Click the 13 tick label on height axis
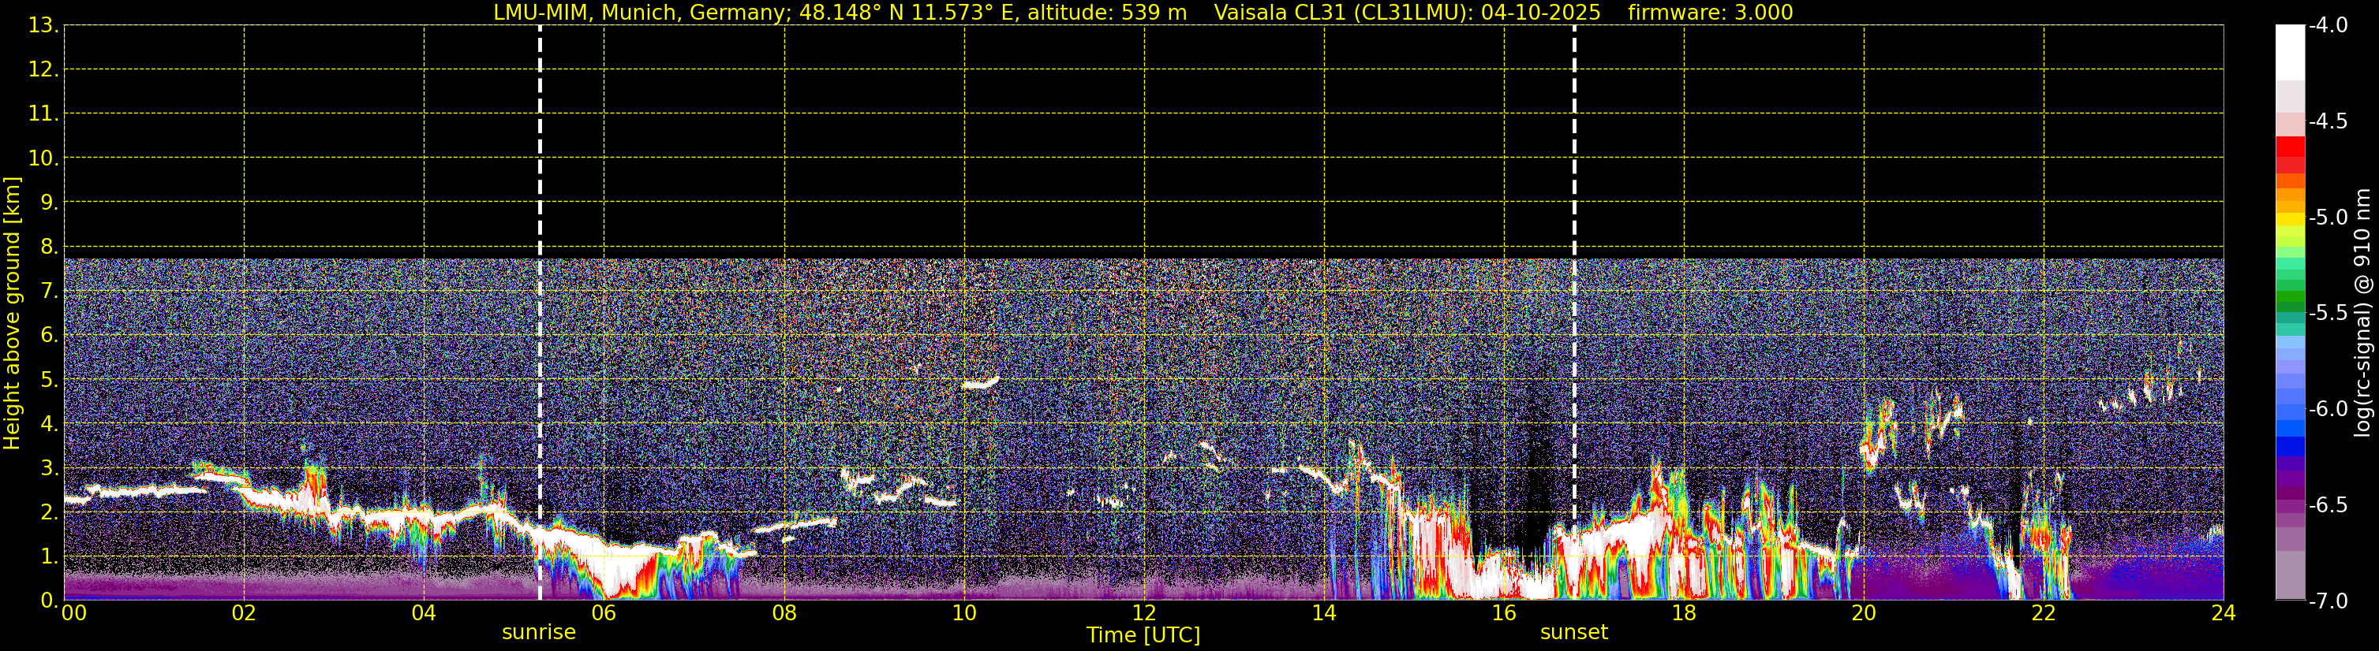 pyautogui.click(x=43, y=26)
